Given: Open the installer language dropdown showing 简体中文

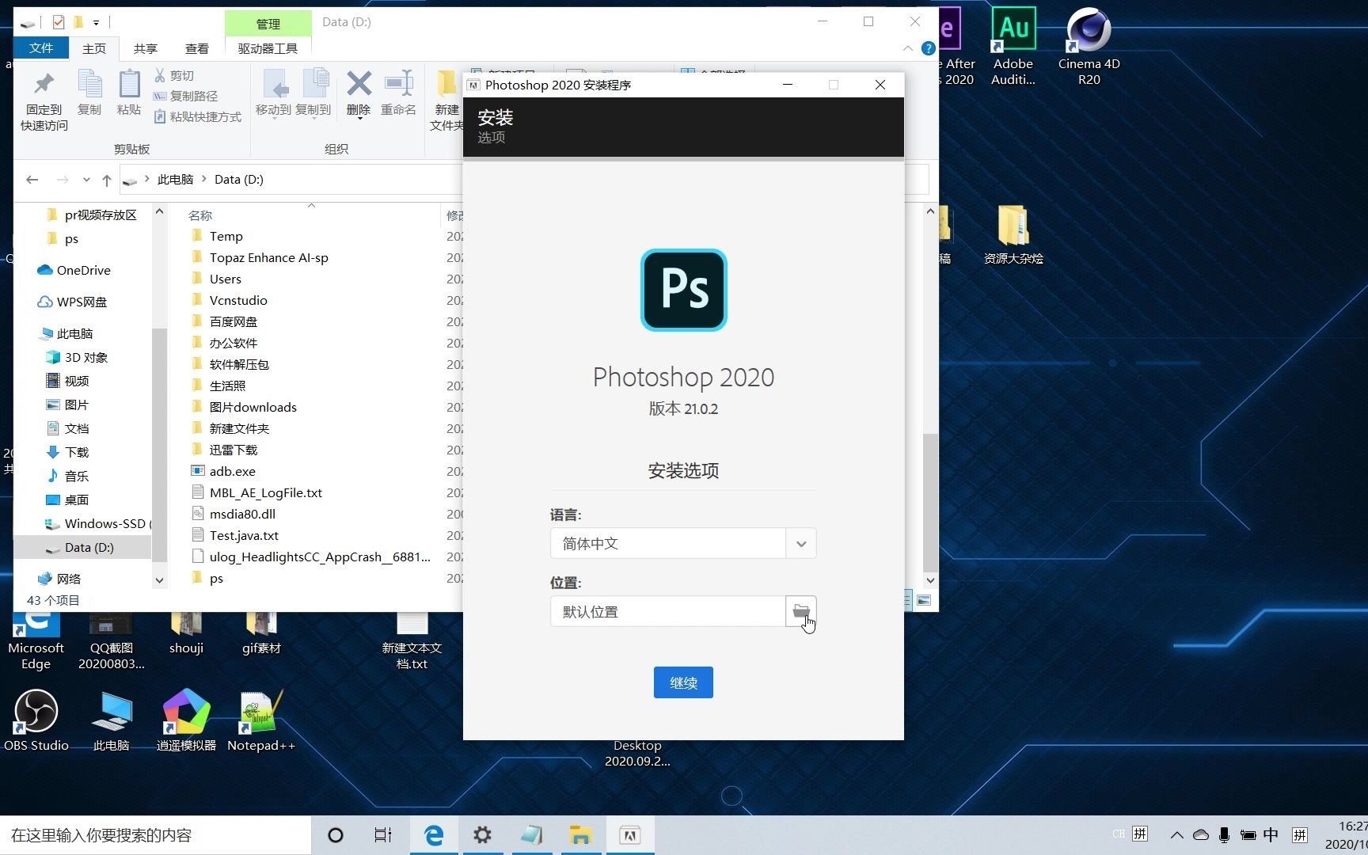Looking at the screenshot, I should click(x=800, y=544).
